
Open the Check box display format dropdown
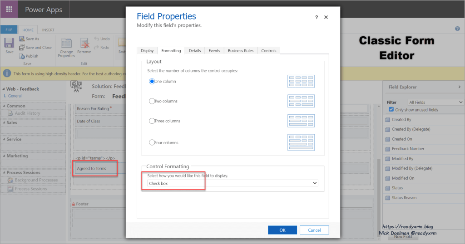point(232,183)
